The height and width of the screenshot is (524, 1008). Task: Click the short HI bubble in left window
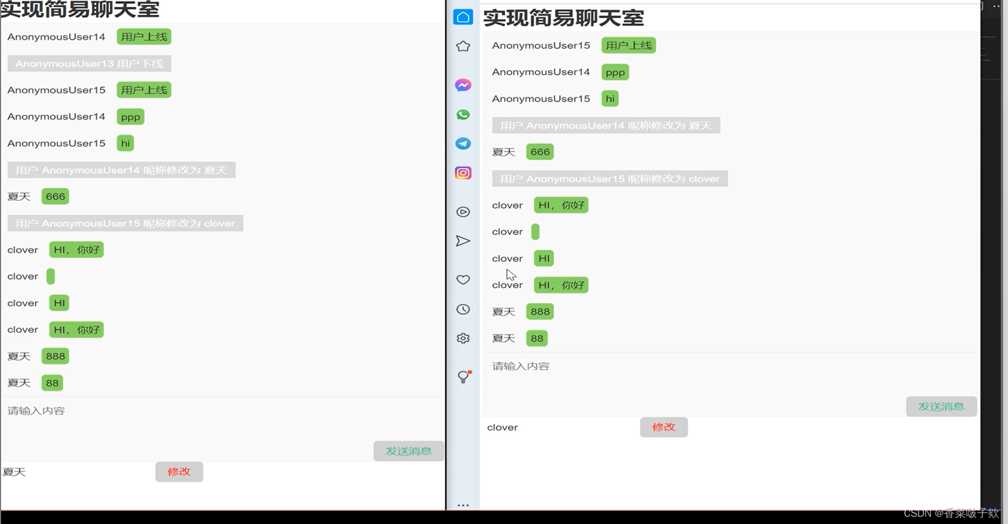(x=59, y=303)
